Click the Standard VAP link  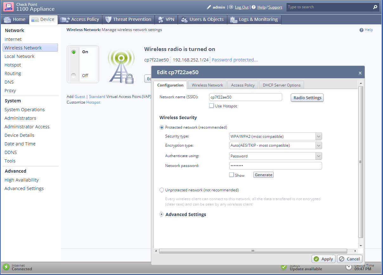pyautogui.click(x=97, y=97)
